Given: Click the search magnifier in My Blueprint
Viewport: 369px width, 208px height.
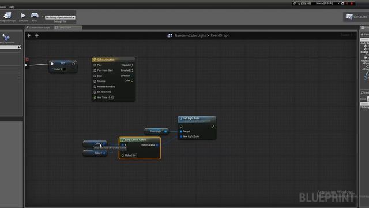Looking at the screenshot, I should tap(20, 47).
